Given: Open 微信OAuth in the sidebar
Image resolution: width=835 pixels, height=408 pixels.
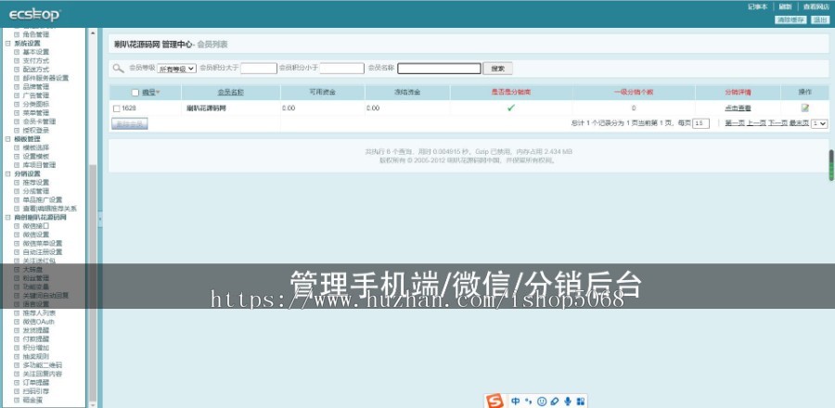Looking at the screenshot, I should pyautogui.click(x=38, y=322).
